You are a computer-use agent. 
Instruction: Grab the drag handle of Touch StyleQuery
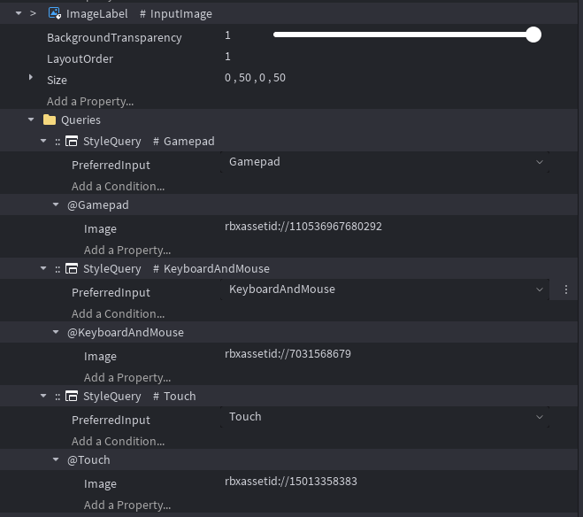coord(58,397)
